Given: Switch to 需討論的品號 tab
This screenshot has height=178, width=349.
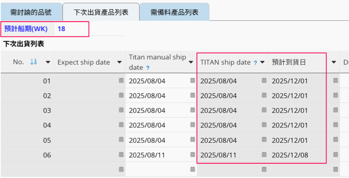Looking at the screenshot, I should point(31,12).
